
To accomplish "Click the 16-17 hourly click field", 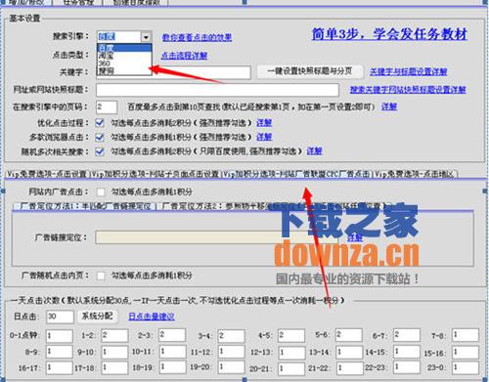I will [x=59, y=367].
